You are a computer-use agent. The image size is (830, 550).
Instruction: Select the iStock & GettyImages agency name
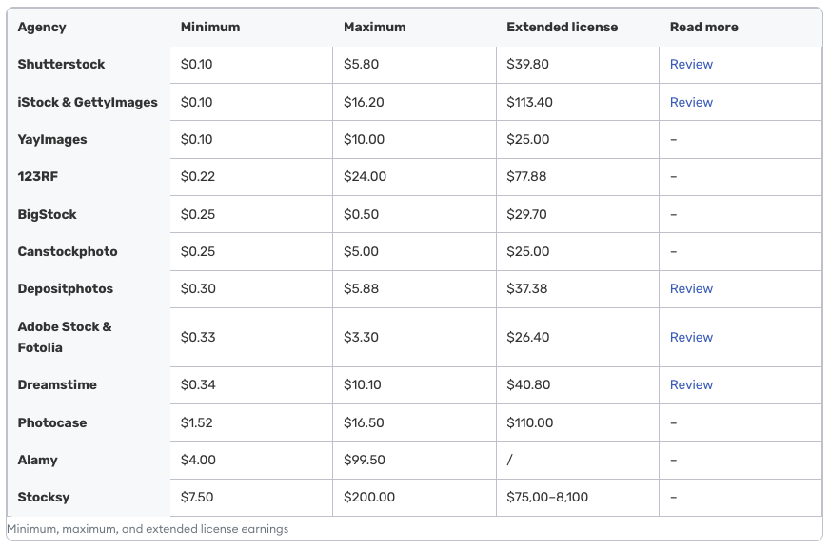tap(88, 102)
